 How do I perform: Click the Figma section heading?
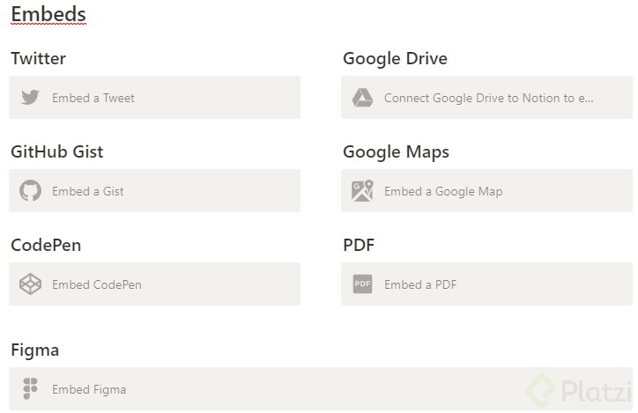35,350
